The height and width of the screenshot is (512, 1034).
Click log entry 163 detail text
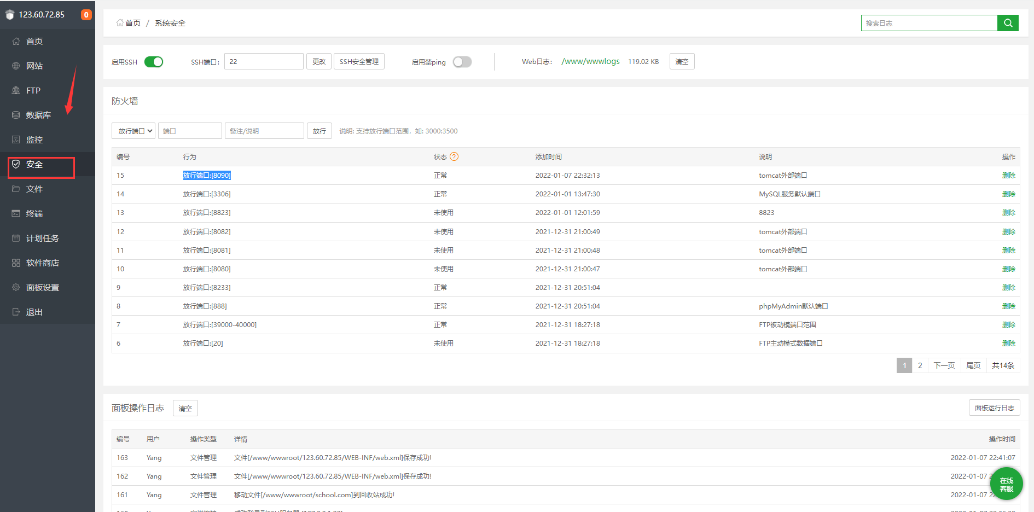click(333, 458)
